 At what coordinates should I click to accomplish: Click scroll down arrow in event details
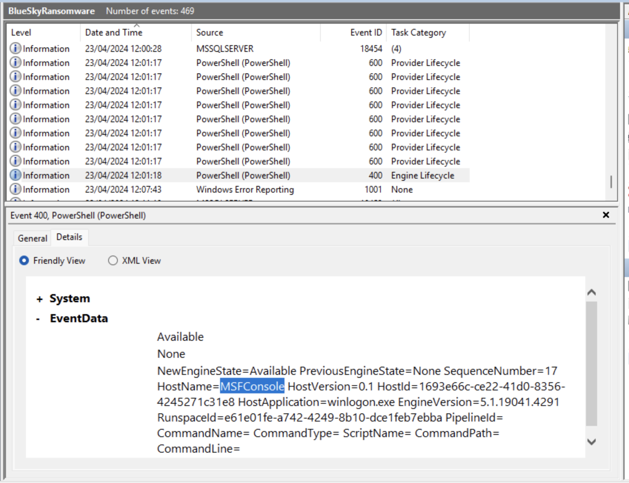[592, 442]
